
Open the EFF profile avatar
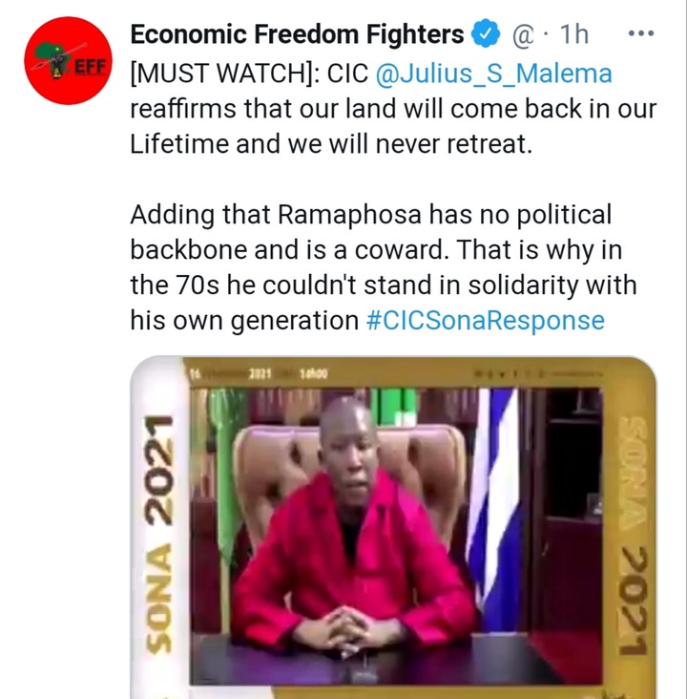(x=68, y=60)
